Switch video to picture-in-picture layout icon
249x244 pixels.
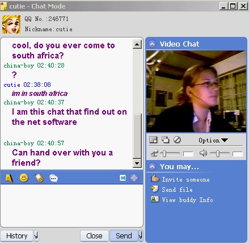(153, 140)
